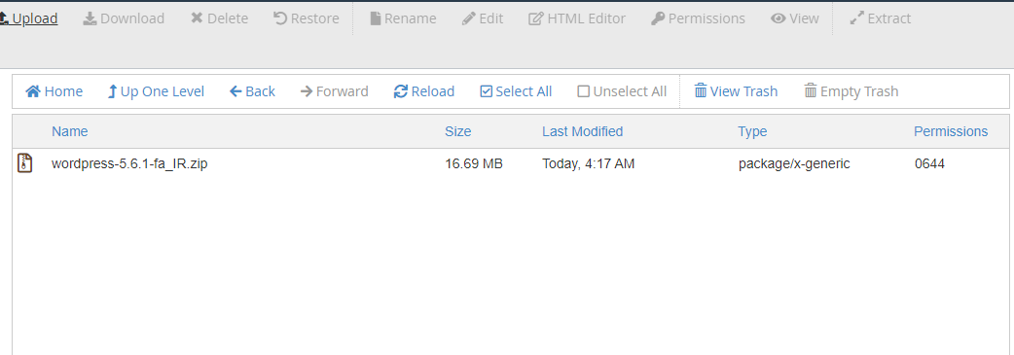Extract the selected archive
The image size is (1014, 355).
[880, 18]
